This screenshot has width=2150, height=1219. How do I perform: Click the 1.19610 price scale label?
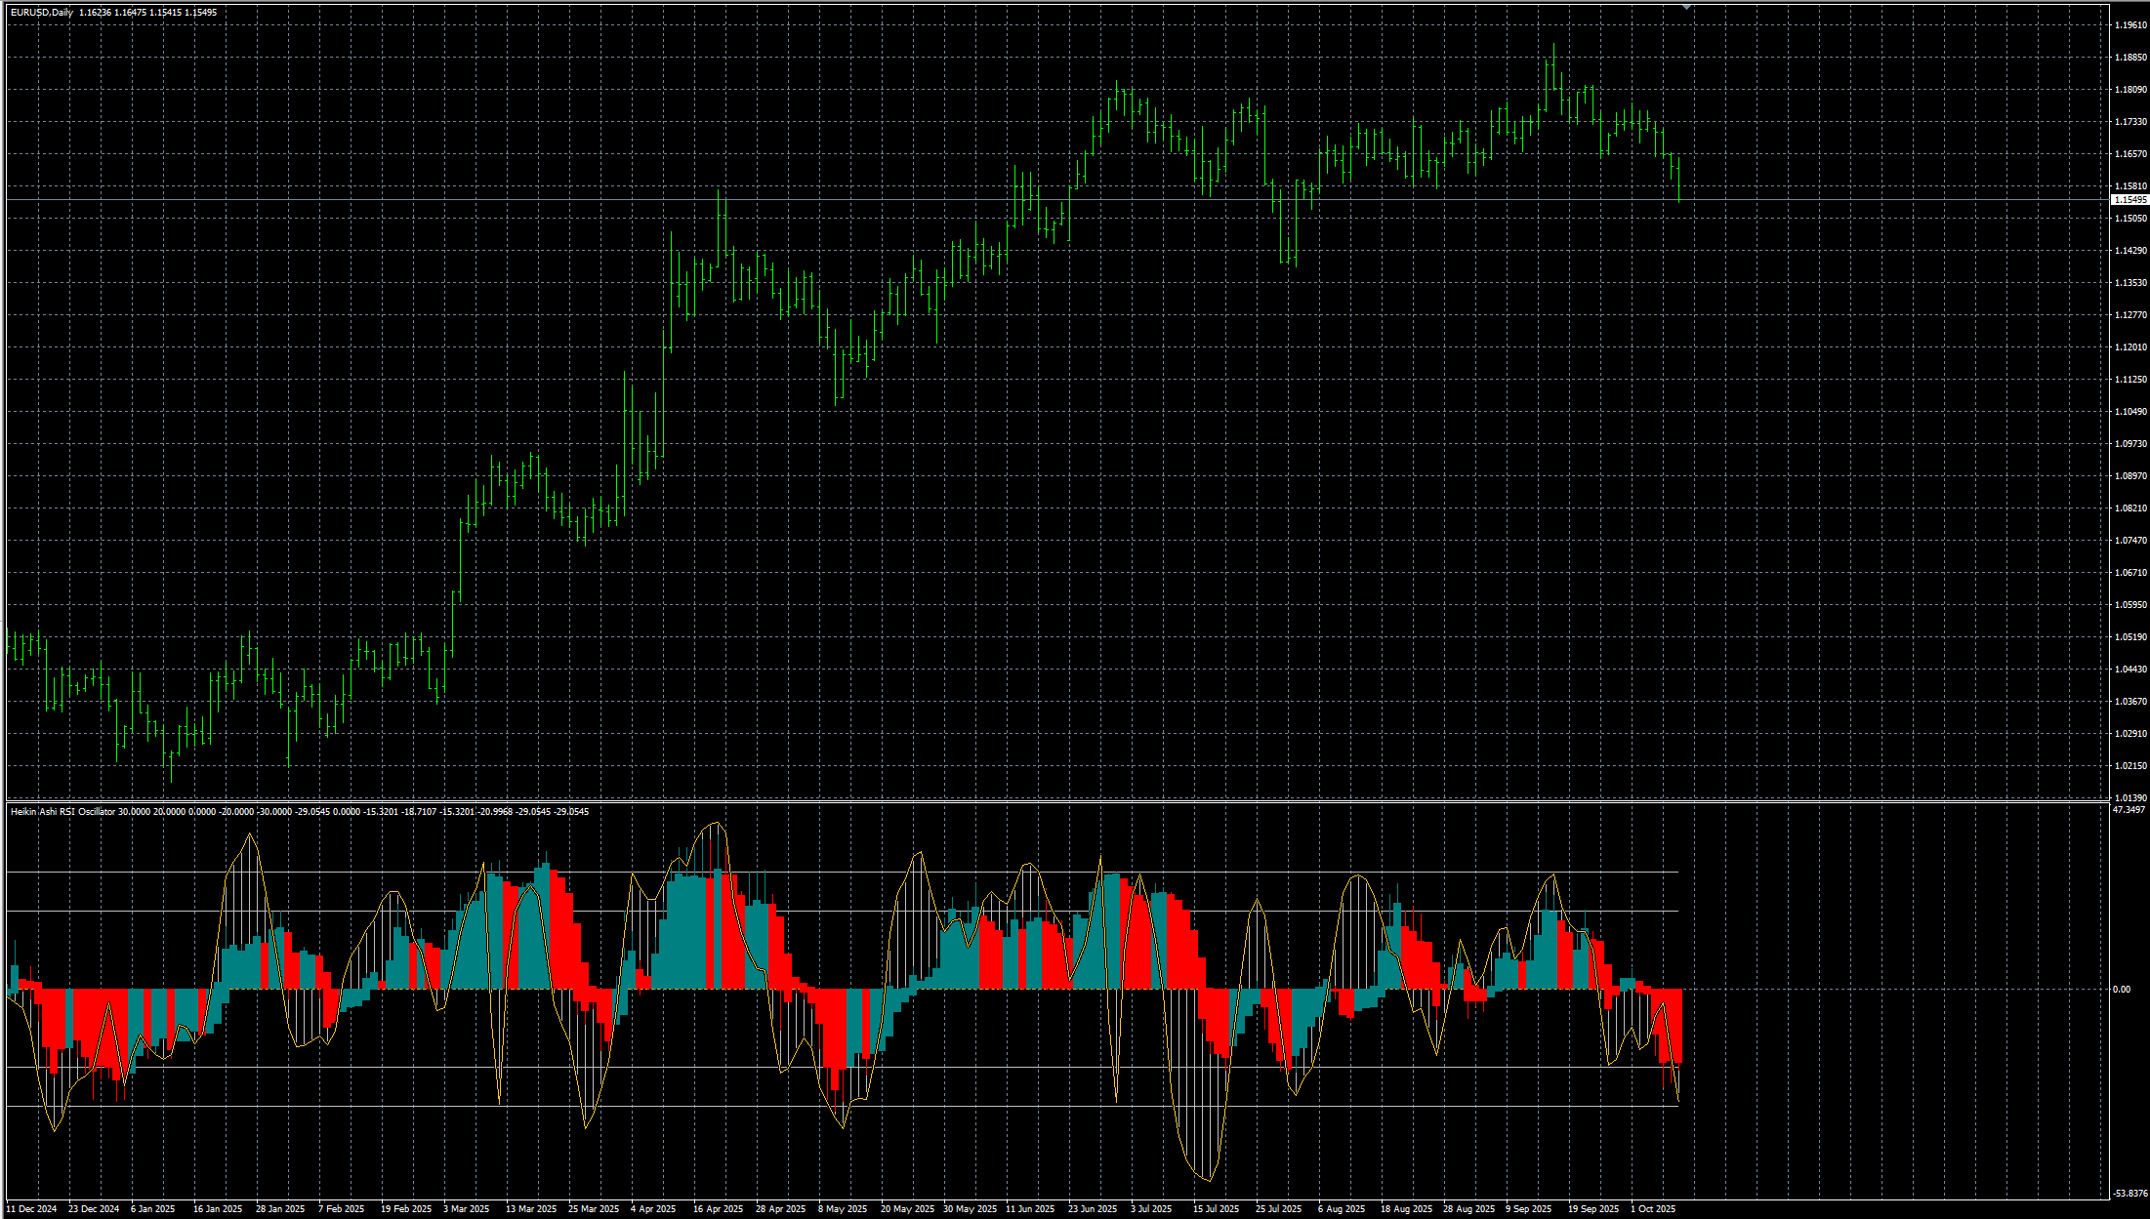coord(2130,25)
